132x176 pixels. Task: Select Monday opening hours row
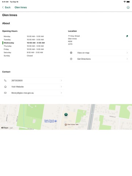[24, 36]
